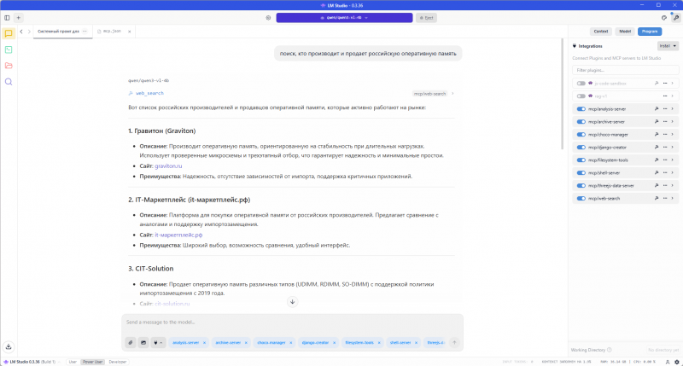Viewport: 683px width, 366px height.
Task: Open the Chat view in left sidebar
Action: point(9,34)
